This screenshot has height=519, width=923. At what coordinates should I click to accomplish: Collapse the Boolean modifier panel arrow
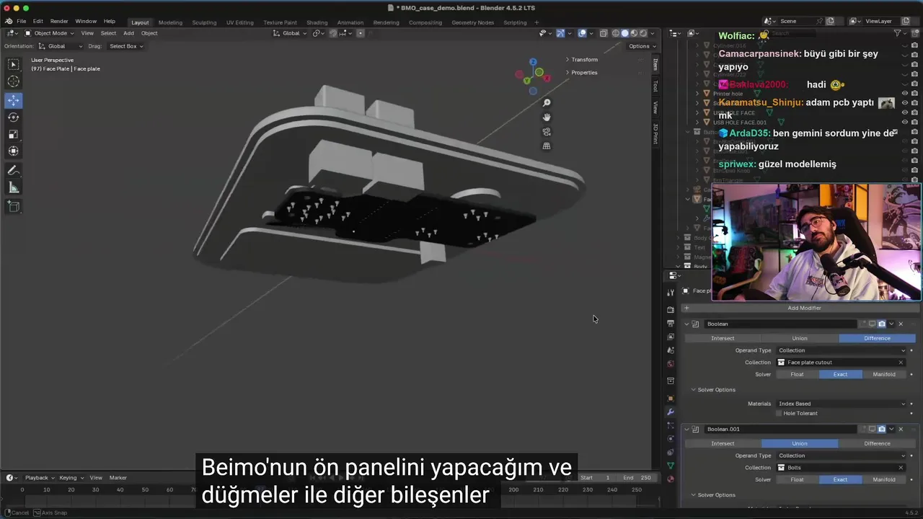(x=686, y=324)
